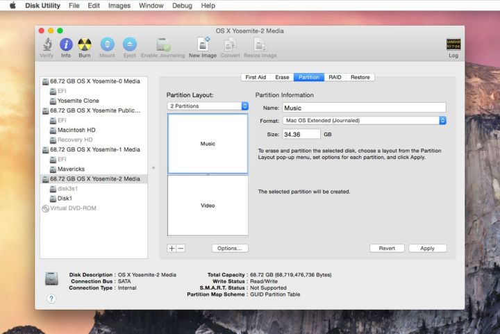Open the Window menu

151,6
